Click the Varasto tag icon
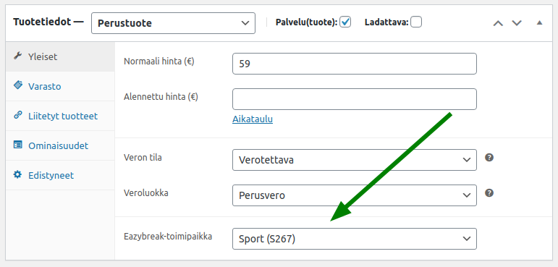This screenshot has width=558, height=267. [17, 85]
